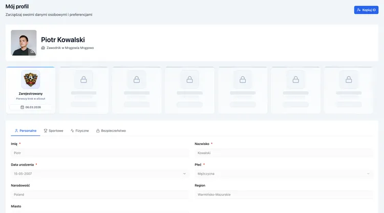Open the Sportowe tab

pyautogui.click(x=53, y=131)
